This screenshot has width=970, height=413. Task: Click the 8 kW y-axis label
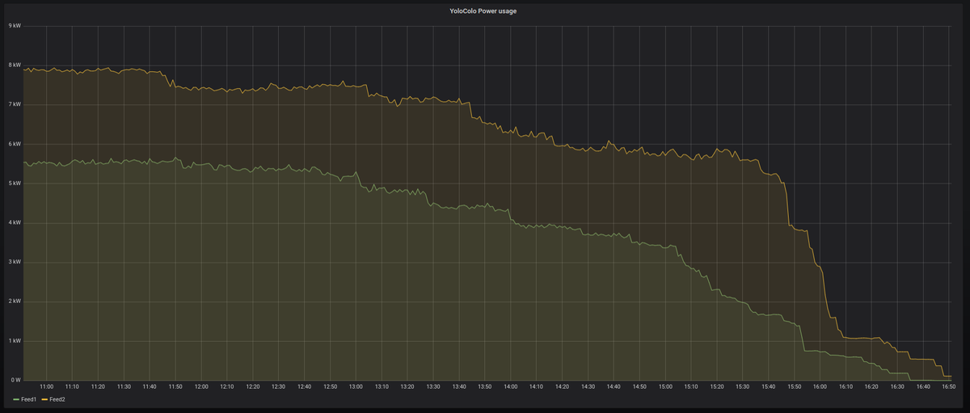tap(15, 65)
